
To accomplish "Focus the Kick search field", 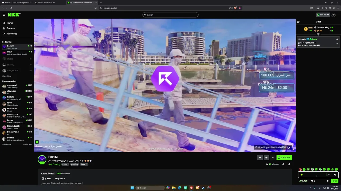I will click(x=170, y=15).
